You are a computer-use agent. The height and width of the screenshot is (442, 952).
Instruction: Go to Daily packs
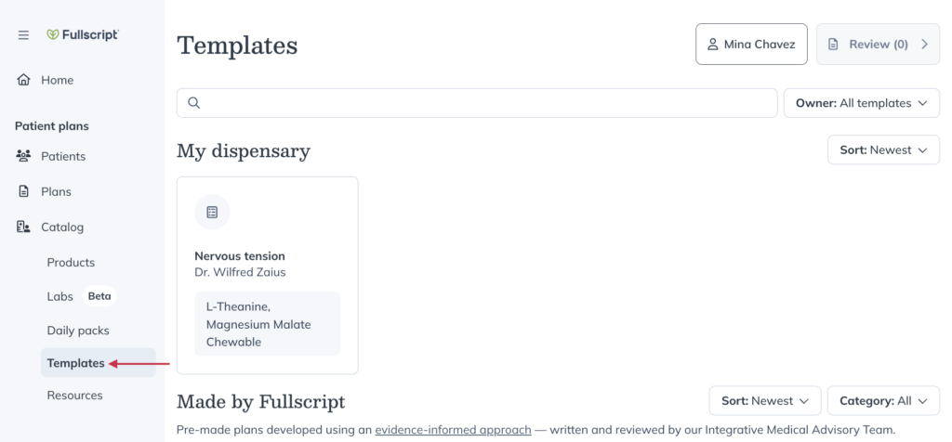tap(78, 331)
